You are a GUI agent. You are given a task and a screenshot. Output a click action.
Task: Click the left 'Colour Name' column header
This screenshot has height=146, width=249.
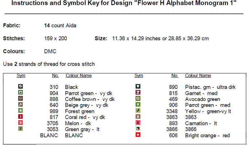click(78, 76)
